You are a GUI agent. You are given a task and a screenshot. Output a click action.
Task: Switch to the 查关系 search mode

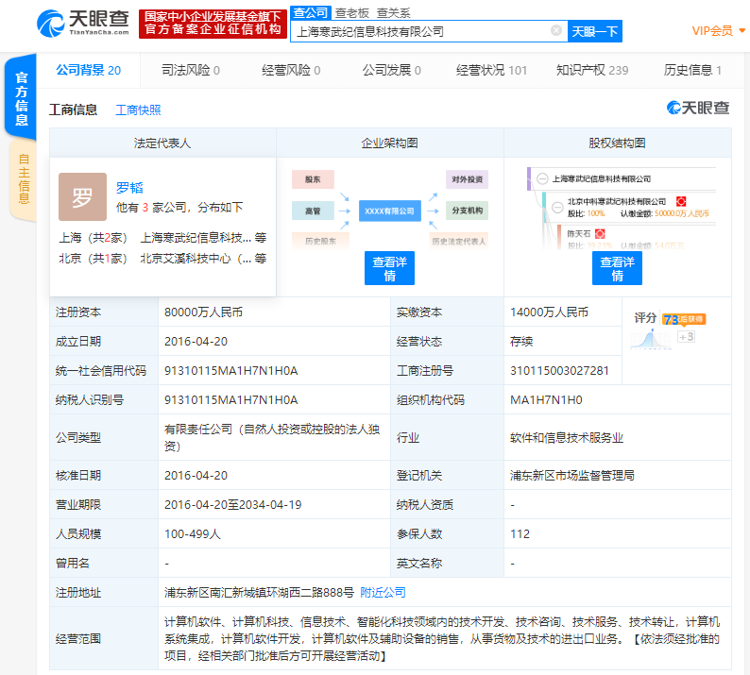click(394, 13)
